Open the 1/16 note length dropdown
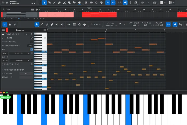This screenshot has height=125, width=187. tap(5, 53)
